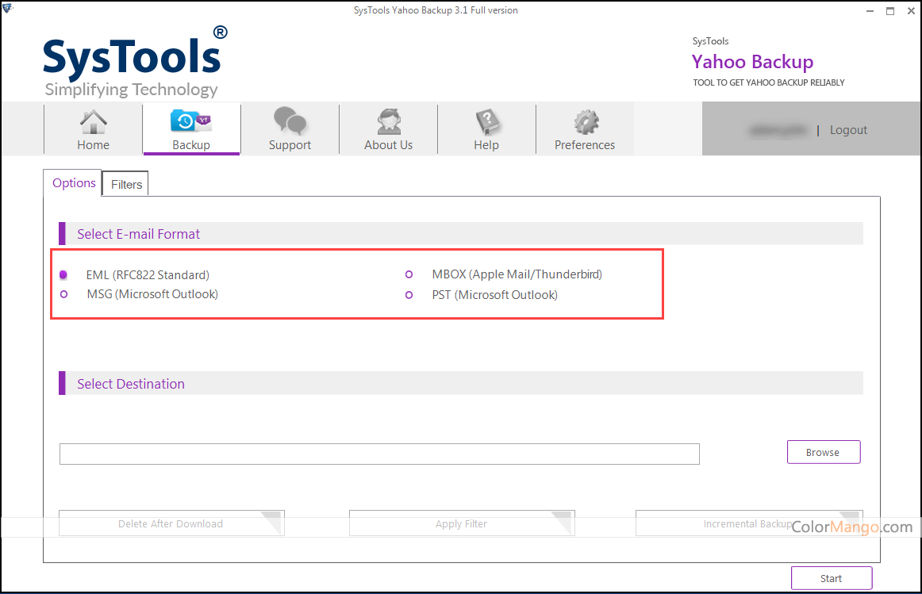Select EML (RFC822 Standard) format

click(x=63, y=274)
